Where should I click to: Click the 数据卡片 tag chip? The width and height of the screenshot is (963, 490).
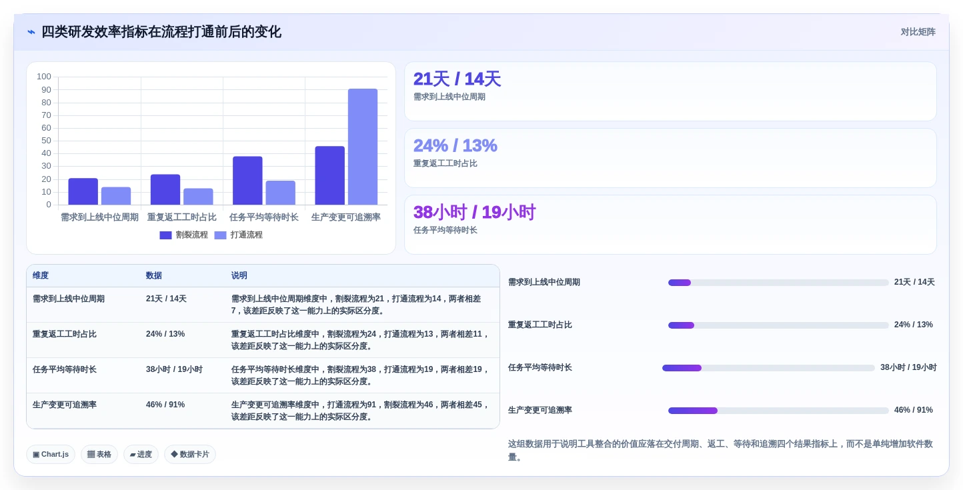[190, 454]
